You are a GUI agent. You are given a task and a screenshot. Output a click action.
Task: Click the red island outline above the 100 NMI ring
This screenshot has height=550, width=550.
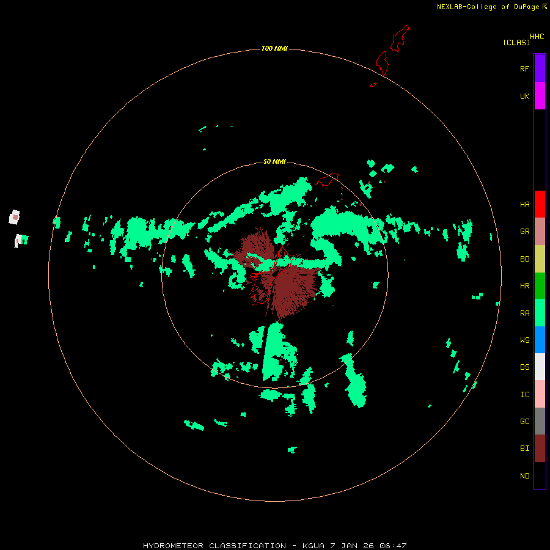(x=399, y=38)
